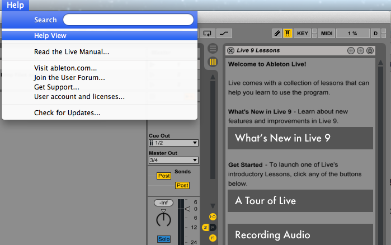The width and height of the screenshot is (391, 245).
Task: Click the Arrangement View selector icon
Action: click(x=213, y=49)
